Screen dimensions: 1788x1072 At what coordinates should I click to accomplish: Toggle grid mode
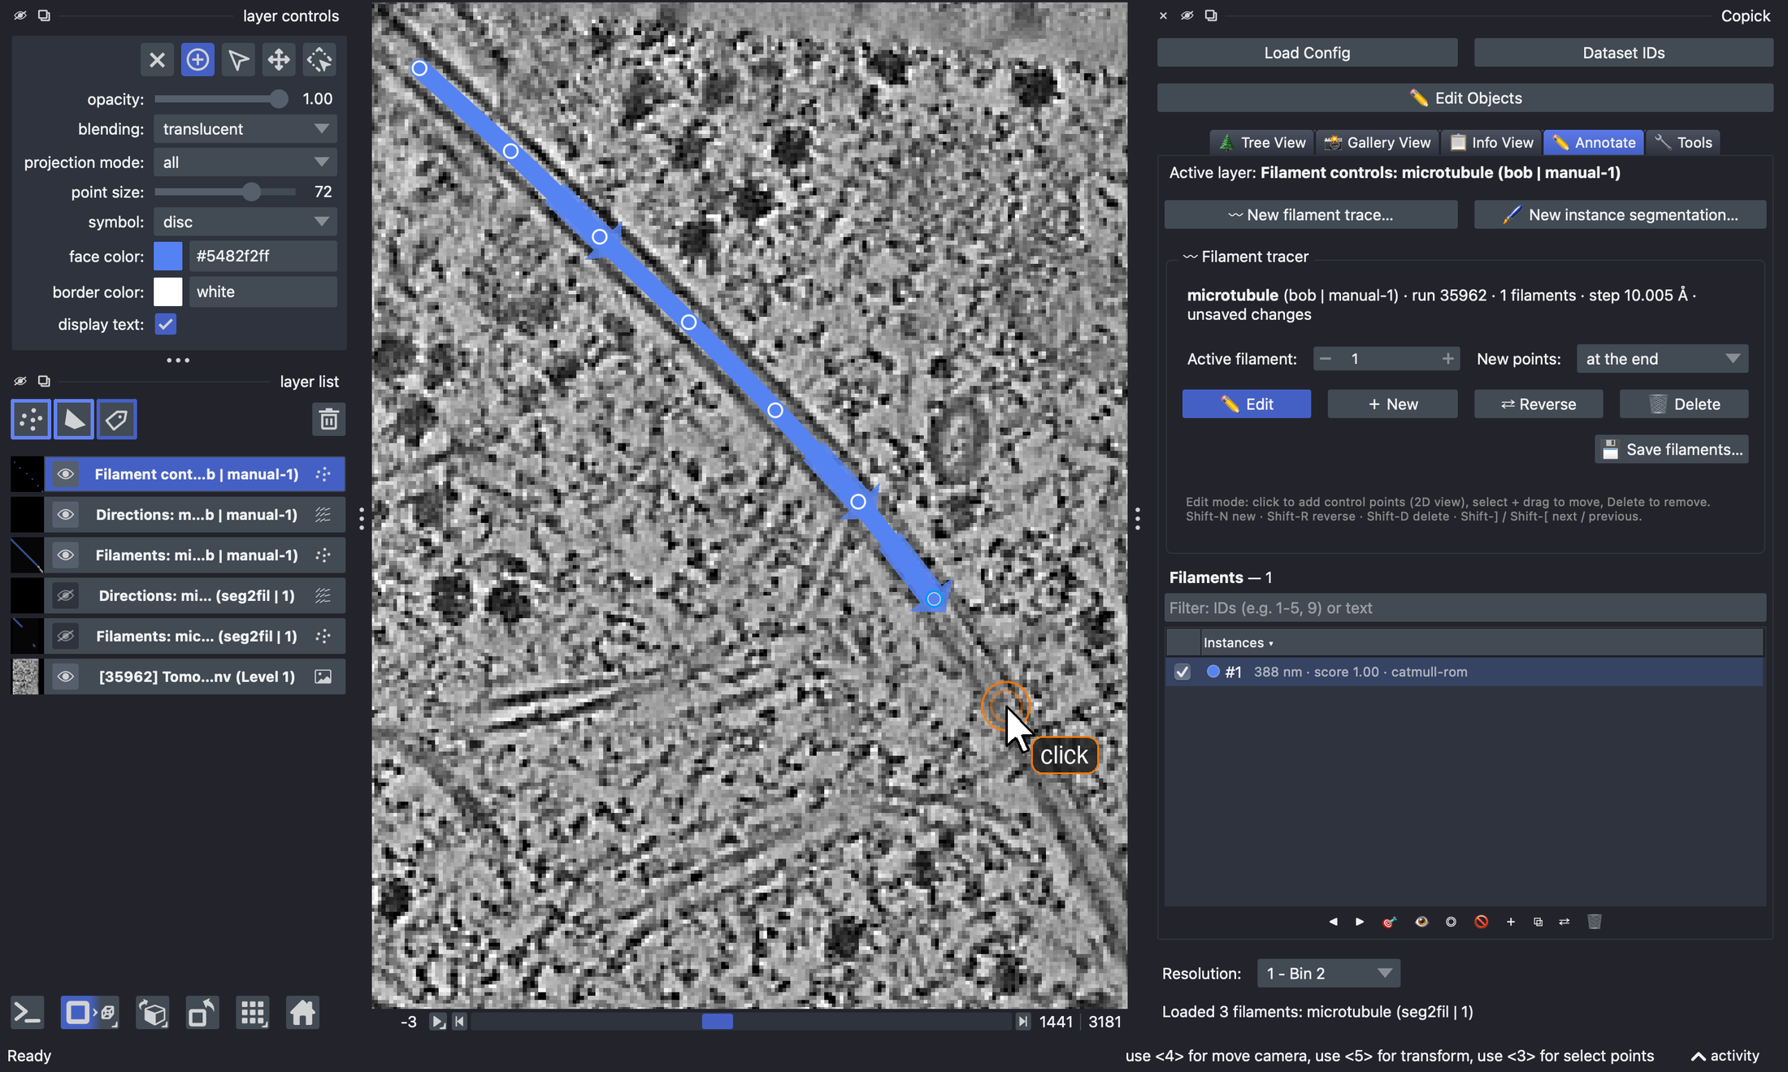[x=253, y=1014]
